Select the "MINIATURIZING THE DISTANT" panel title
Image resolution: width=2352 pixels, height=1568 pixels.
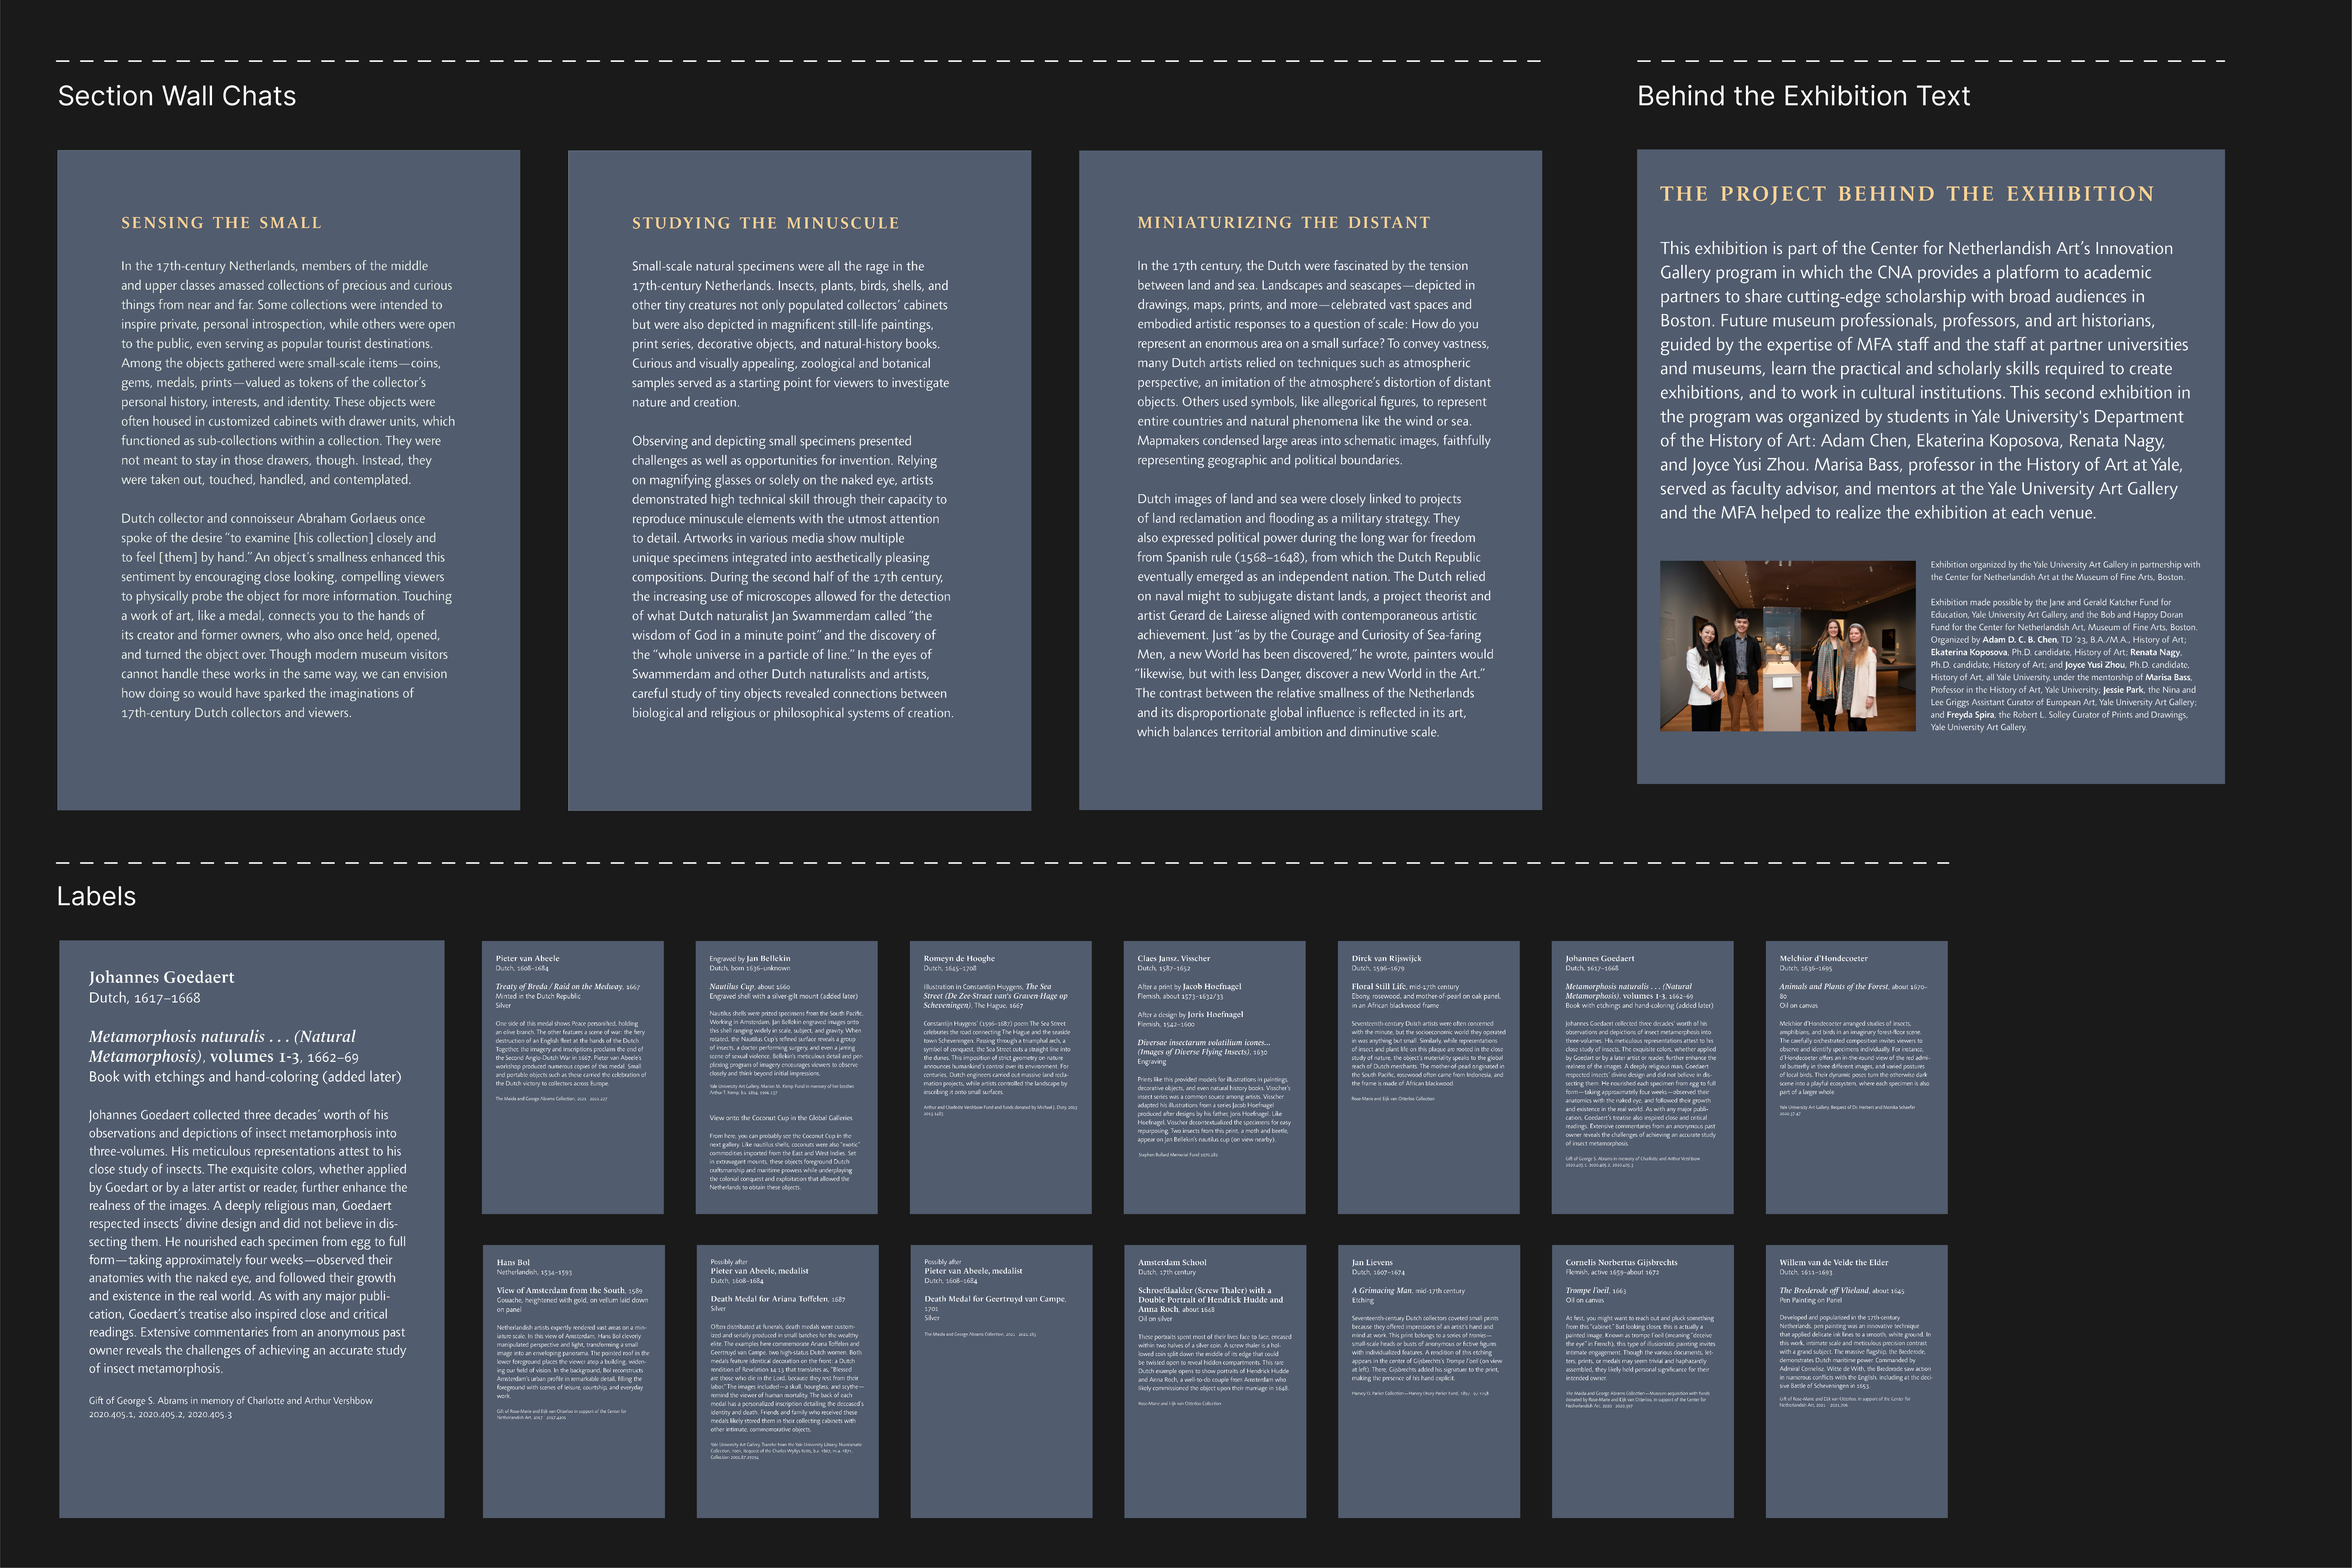coord(1284,222)
